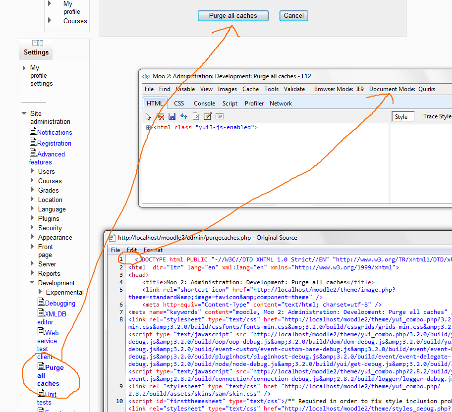Open the Images menu
Image resolution: width=452 pixels, height=412 pixels.
227,89
